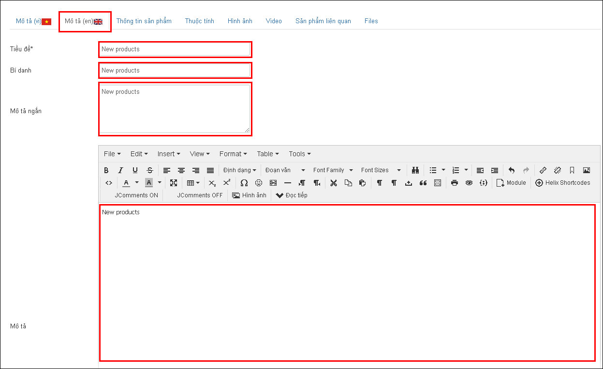Insert an emoticon smiley

(x=259, y=183)
